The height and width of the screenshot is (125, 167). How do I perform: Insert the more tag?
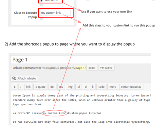pos(113,87)
